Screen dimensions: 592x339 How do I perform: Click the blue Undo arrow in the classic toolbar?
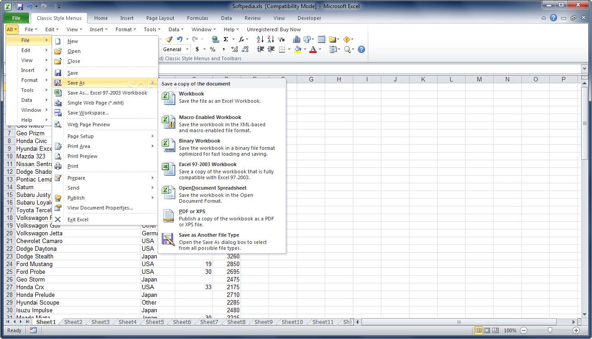coord(179,39)
